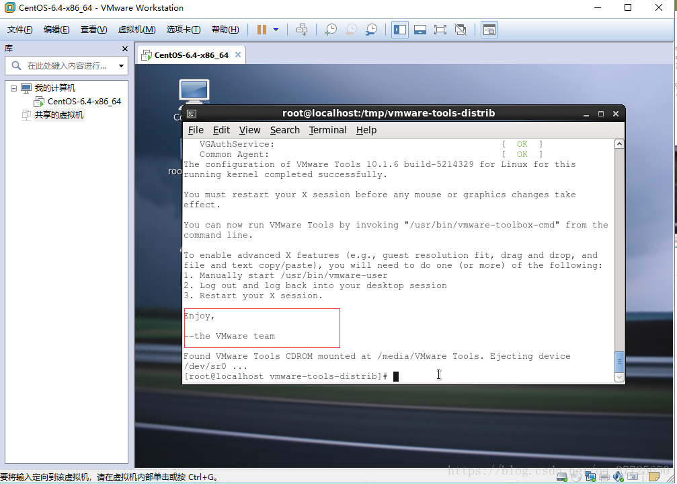The height and width of the screenshot is (484, 677).
Task: Click the terminal scrollbar down arrow
Action: (x=619, y=377)
